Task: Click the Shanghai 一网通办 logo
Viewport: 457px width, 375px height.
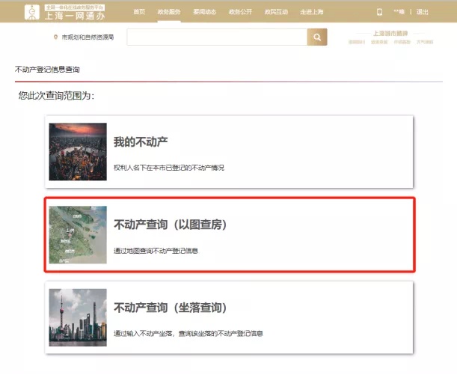Action: coord(65,12)
